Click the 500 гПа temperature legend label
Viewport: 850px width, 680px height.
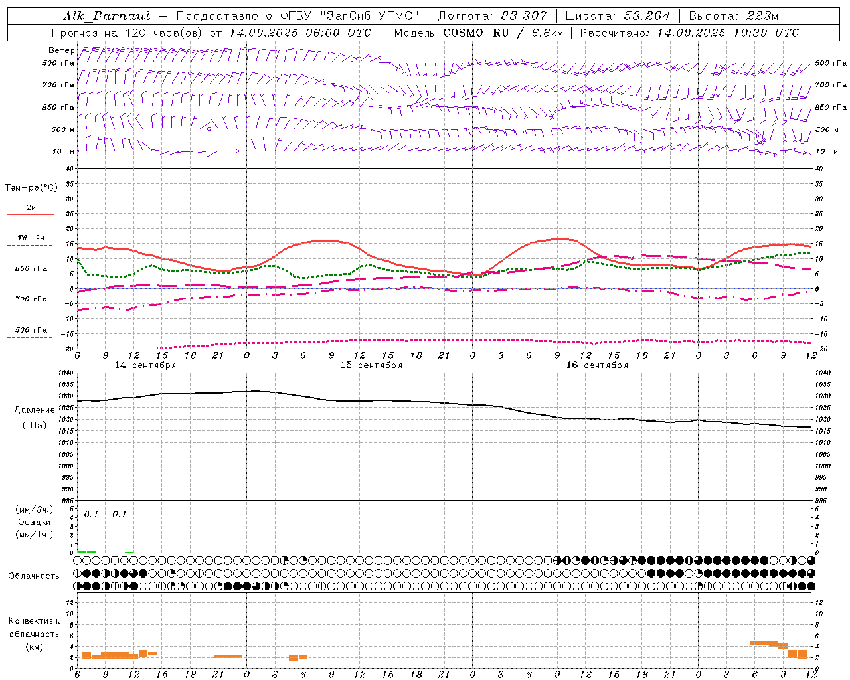tap(31, 330)
